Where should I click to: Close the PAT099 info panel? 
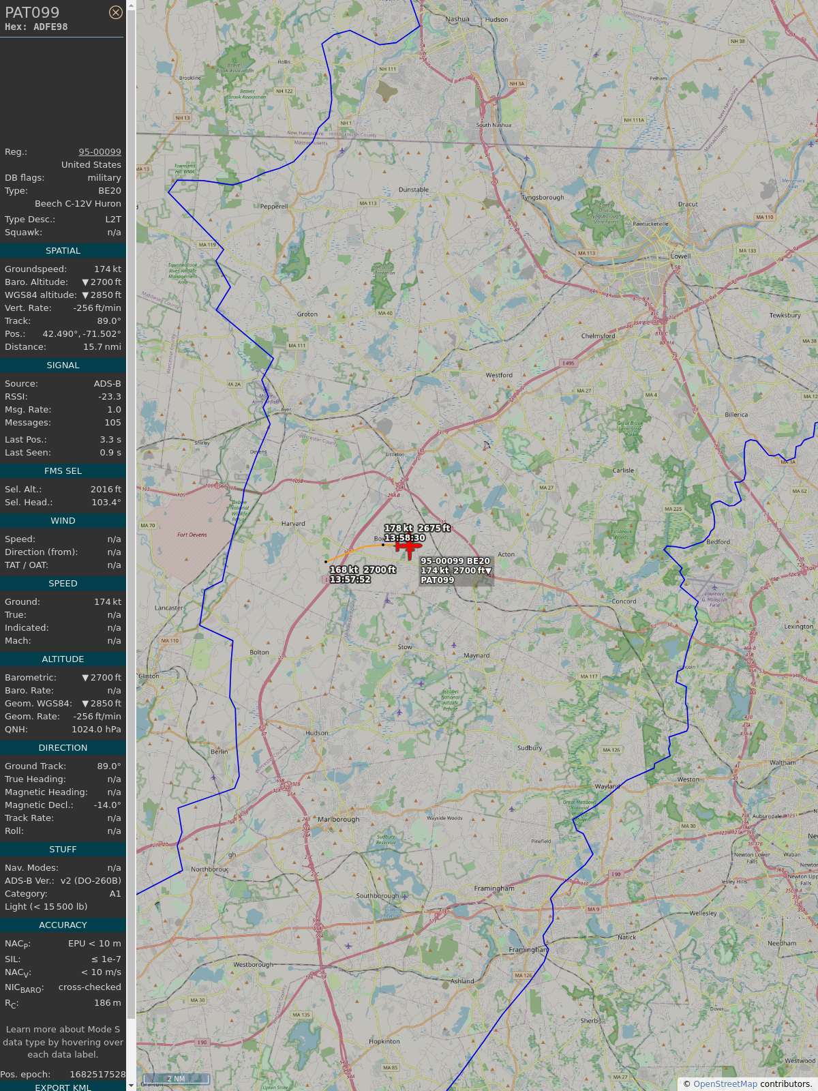pyautogui.click(x=116, y=12)
